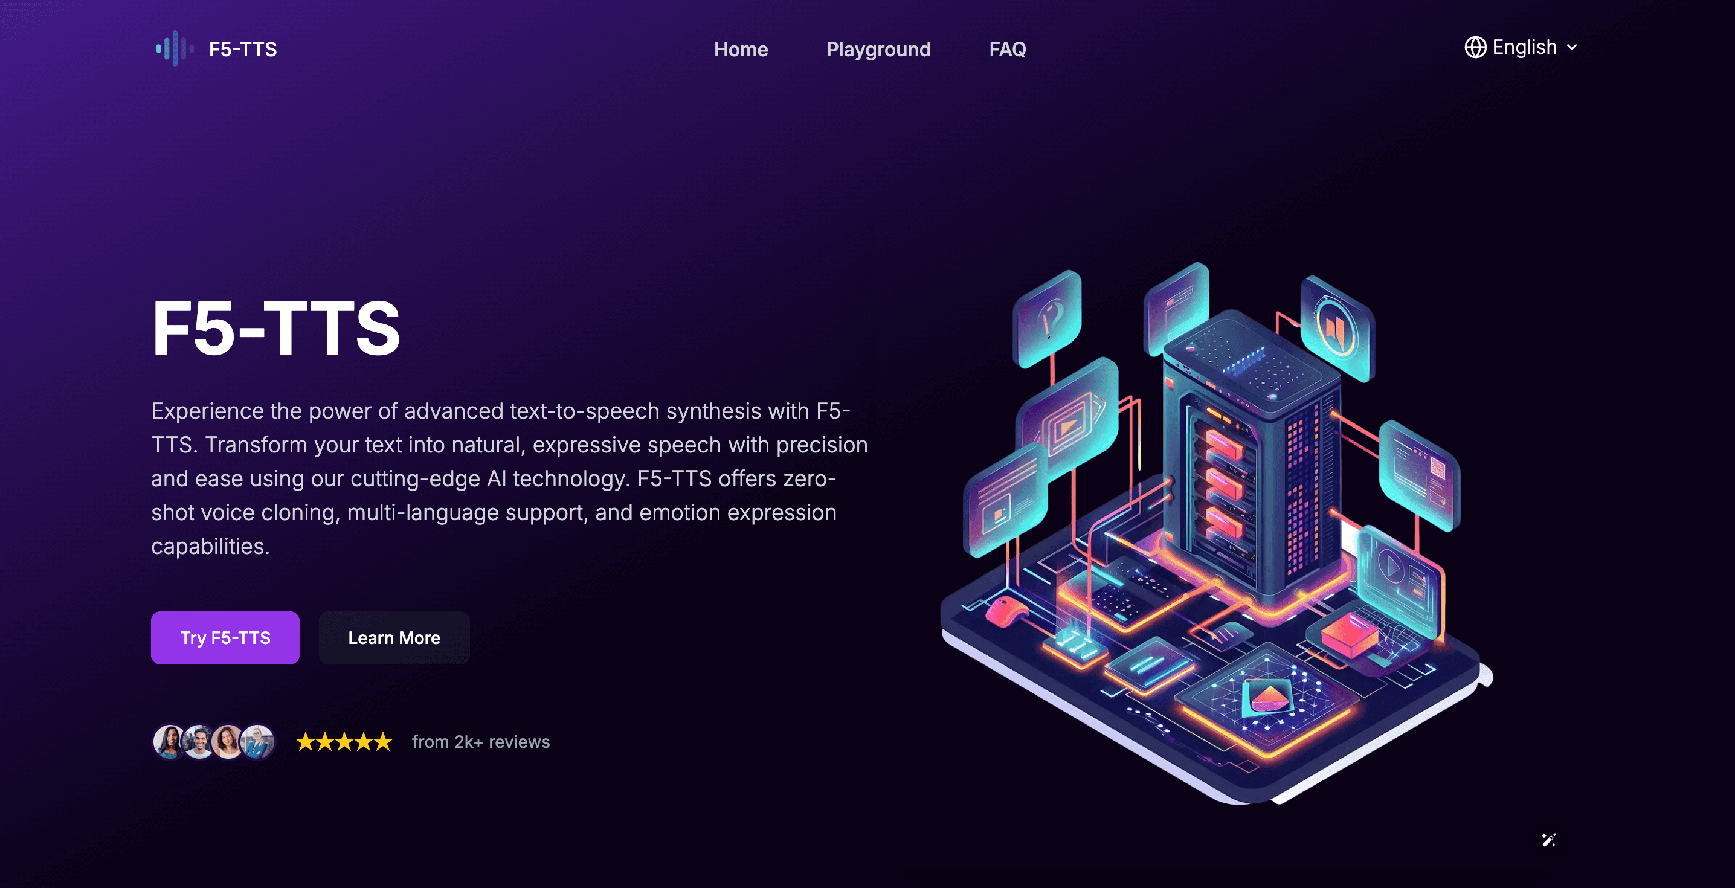This screenshot has height=888, width=1735.
Task: Click the Learn More button
Action: (x=394, y=637)
